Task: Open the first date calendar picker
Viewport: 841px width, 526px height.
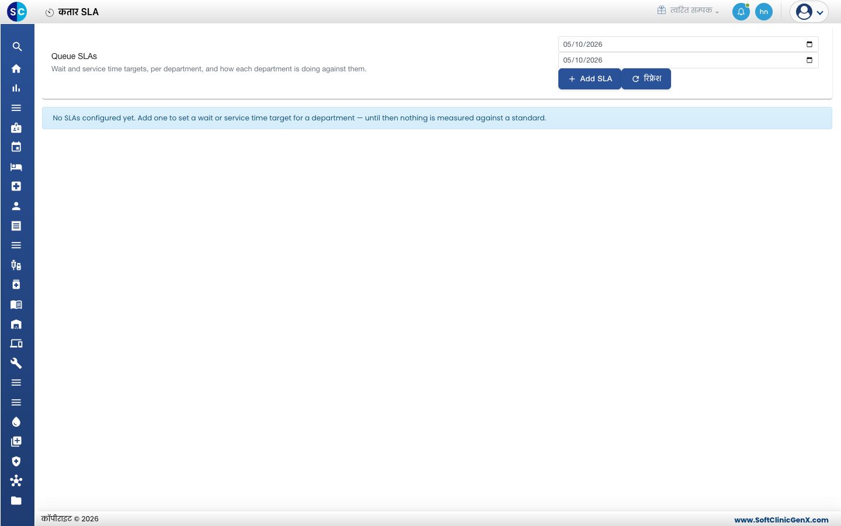Action: (x=809, y=44)
